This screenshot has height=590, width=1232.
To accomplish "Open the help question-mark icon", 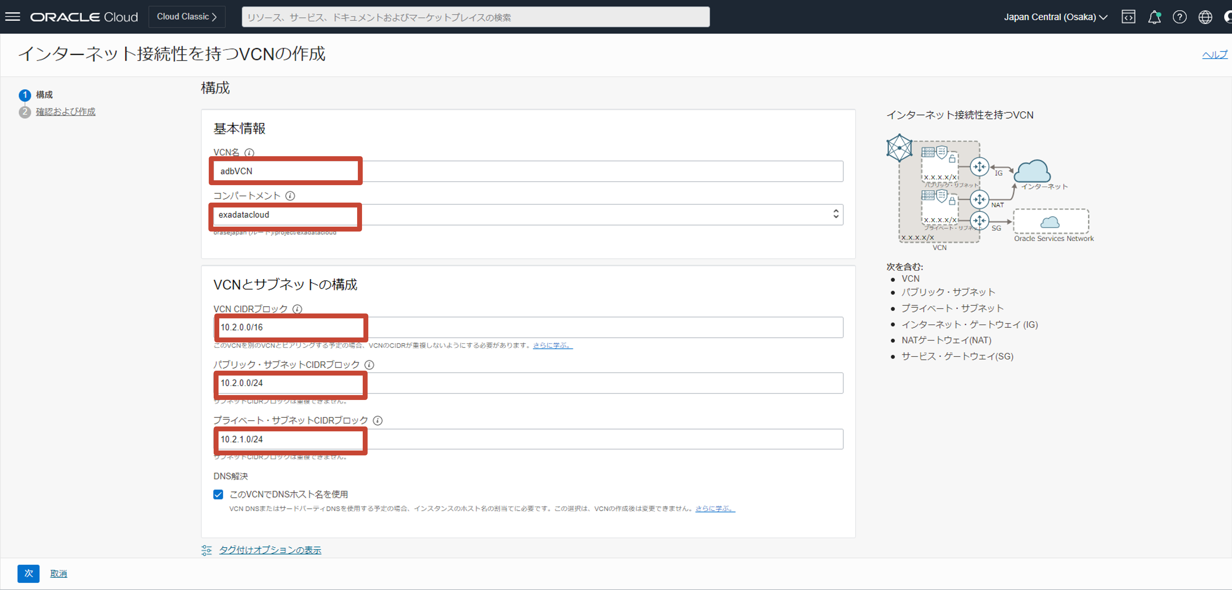I will click(1179, 17).
